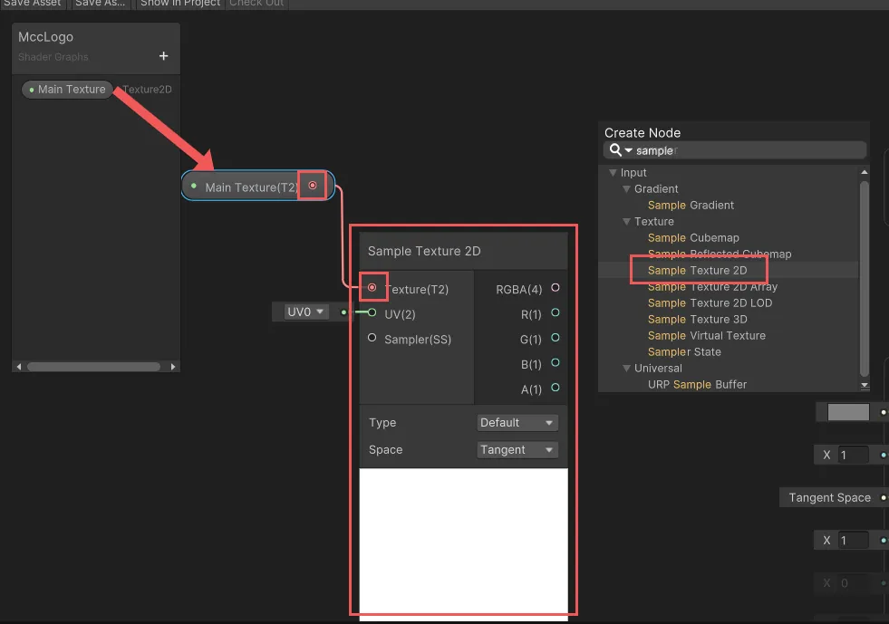Open the Type dropdown set to Default
Image resolution: width=889 pixels, height=624 pixels.
click(x=517, y=423)
